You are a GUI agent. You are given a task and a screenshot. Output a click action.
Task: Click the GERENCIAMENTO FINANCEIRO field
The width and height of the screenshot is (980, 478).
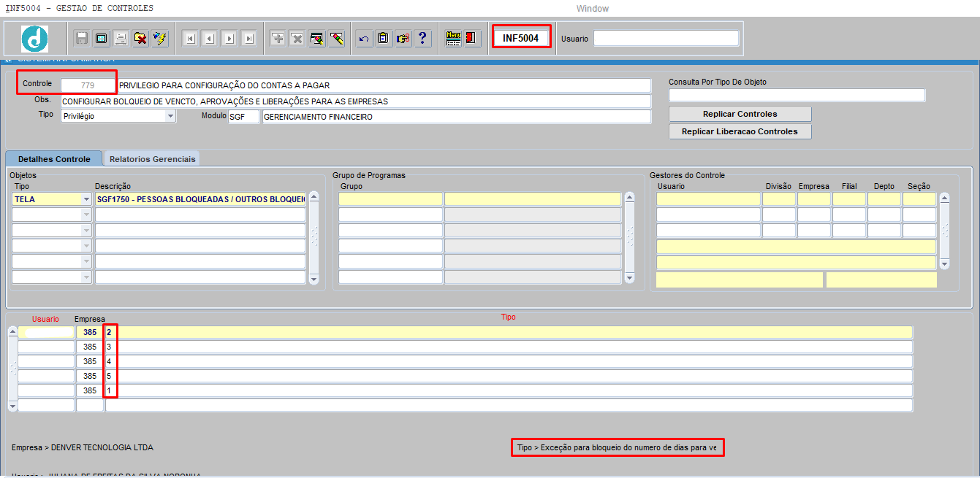click(x=456, y=117)
